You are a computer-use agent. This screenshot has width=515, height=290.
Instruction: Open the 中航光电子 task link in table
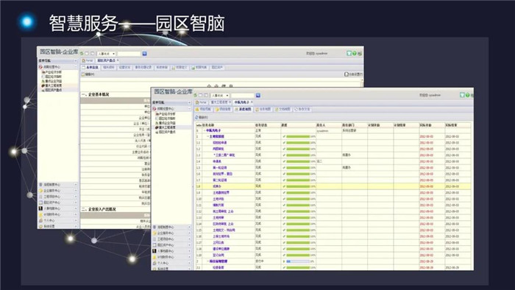213,131
